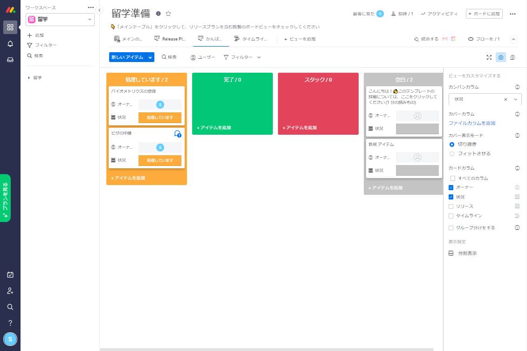527x351 pixels.
Task: Open the search everything magnifier in sidebar
Action: click(10, 307)
